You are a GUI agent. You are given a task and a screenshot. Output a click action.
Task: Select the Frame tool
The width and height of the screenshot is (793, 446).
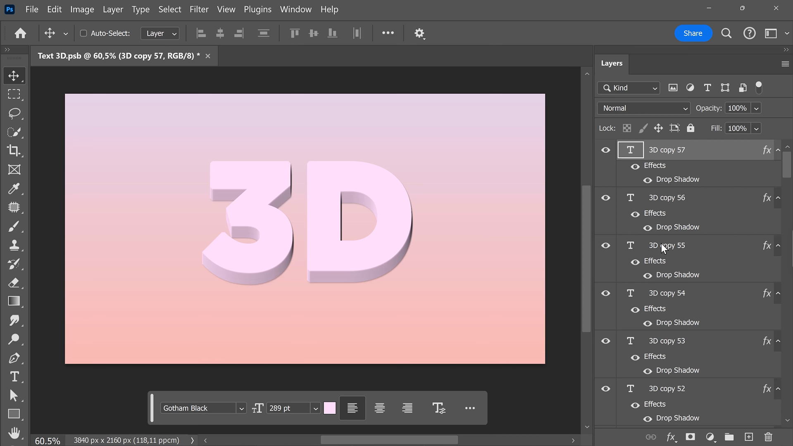[14, 169]
